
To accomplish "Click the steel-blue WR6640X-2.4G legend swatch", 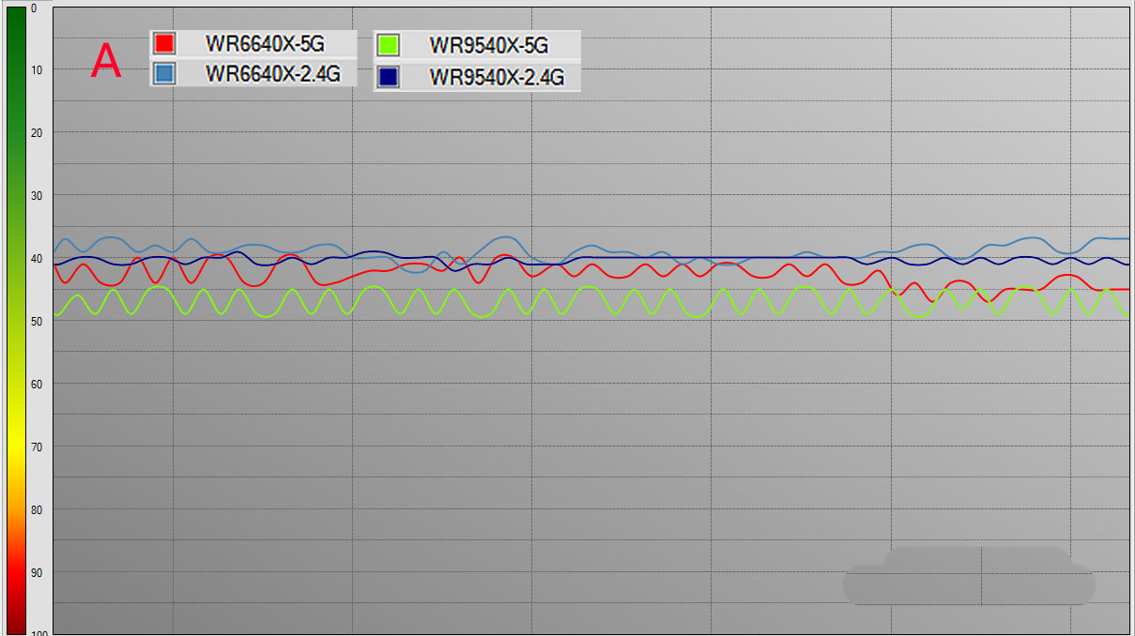I will pyautogui.click(x=165, y=73).
